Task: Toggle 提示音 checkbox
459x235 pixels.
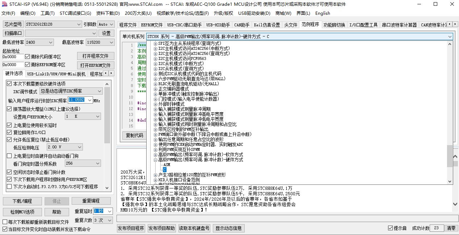Action: (x=390, y=228)
